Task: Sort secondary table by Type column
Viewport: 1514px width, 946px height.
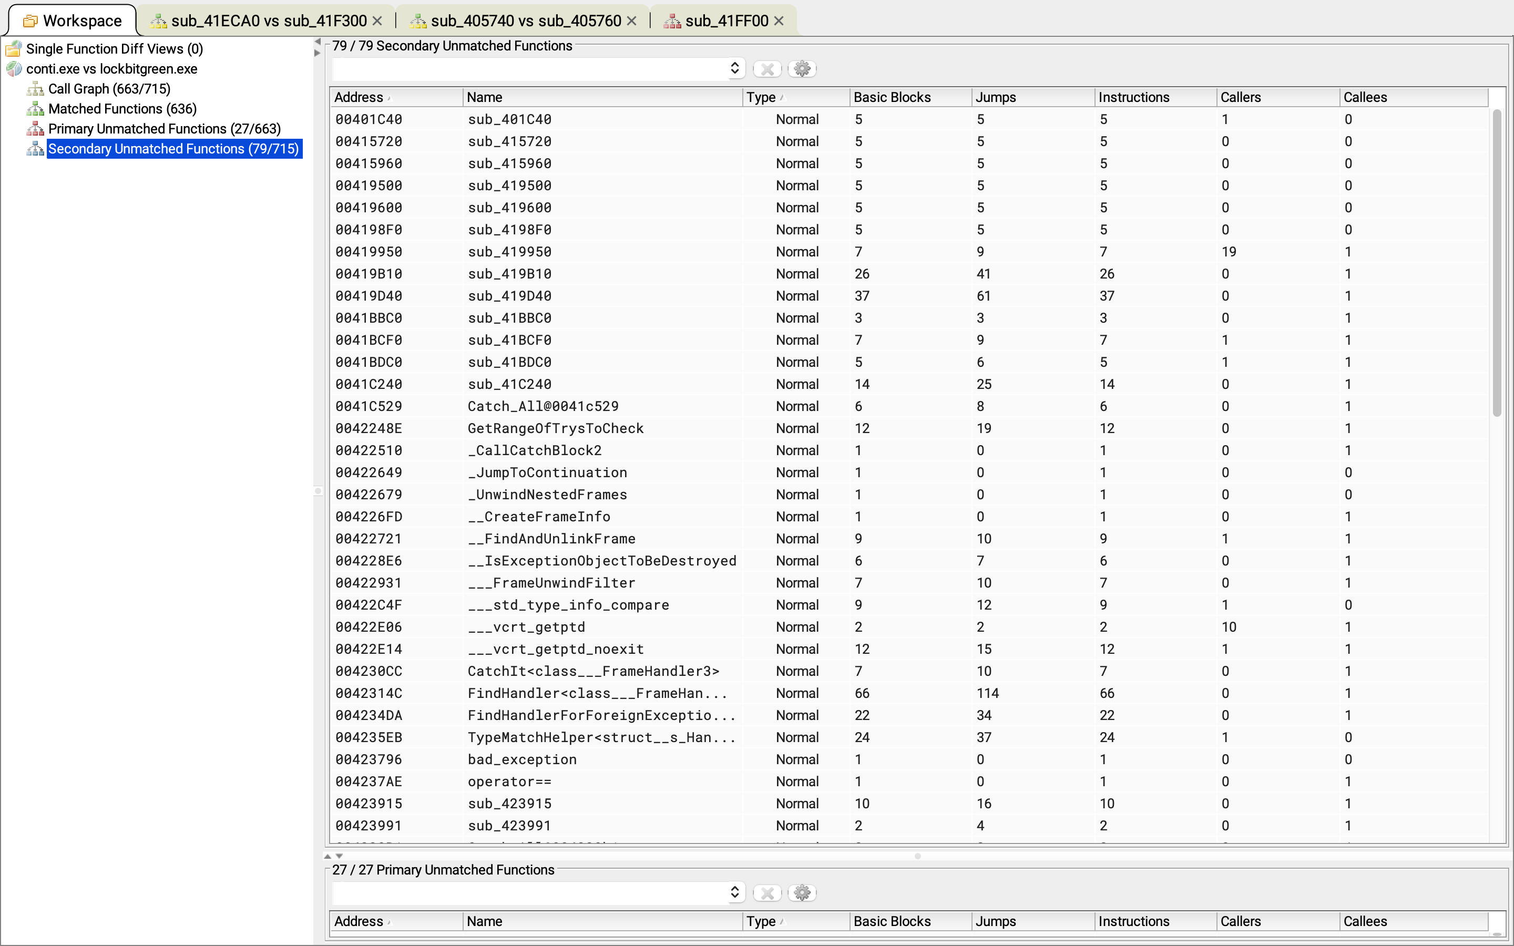Action: [796, 97]
